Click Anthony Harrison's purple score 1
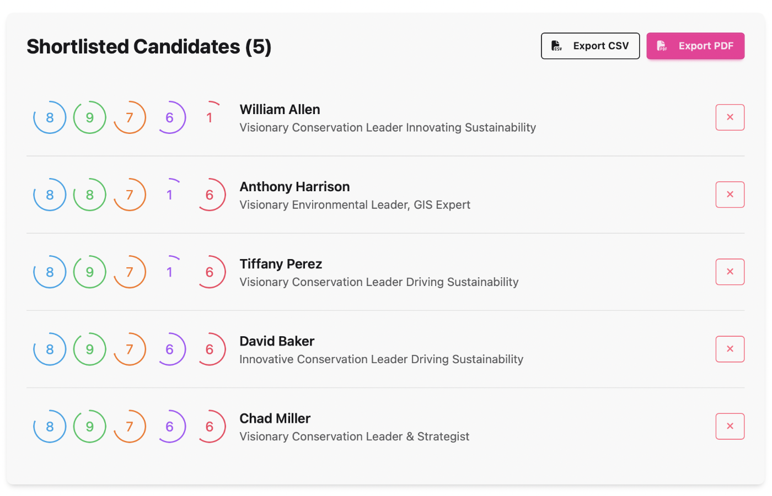The image size is (772, 496). (x=169, y=195)
